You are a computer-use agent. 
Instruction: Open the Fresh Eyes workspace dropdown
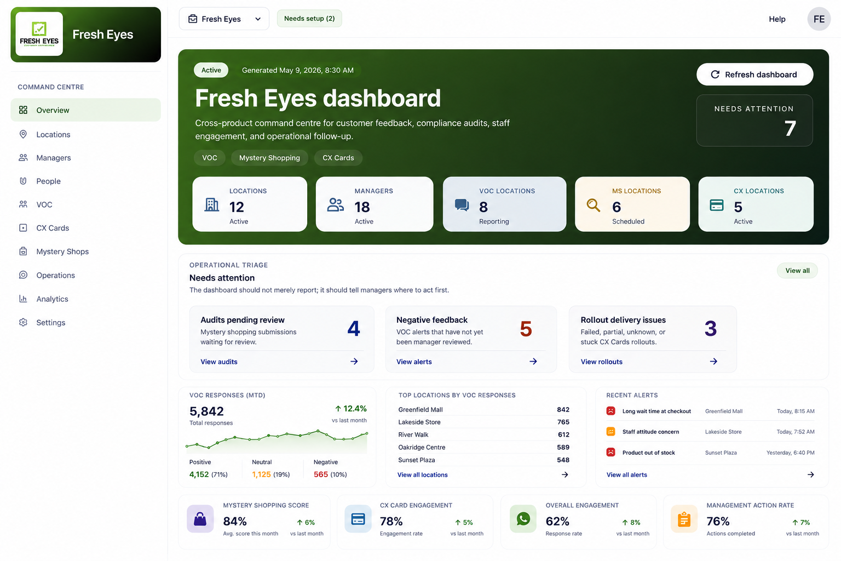tap(224, 19)
